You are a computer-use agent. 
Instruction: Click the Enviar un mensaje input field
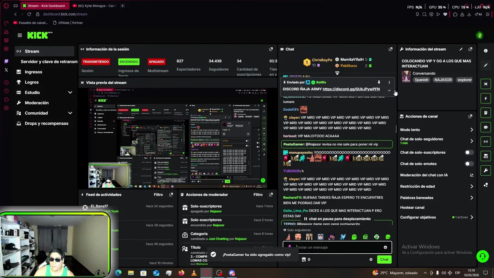click(337, 247)
